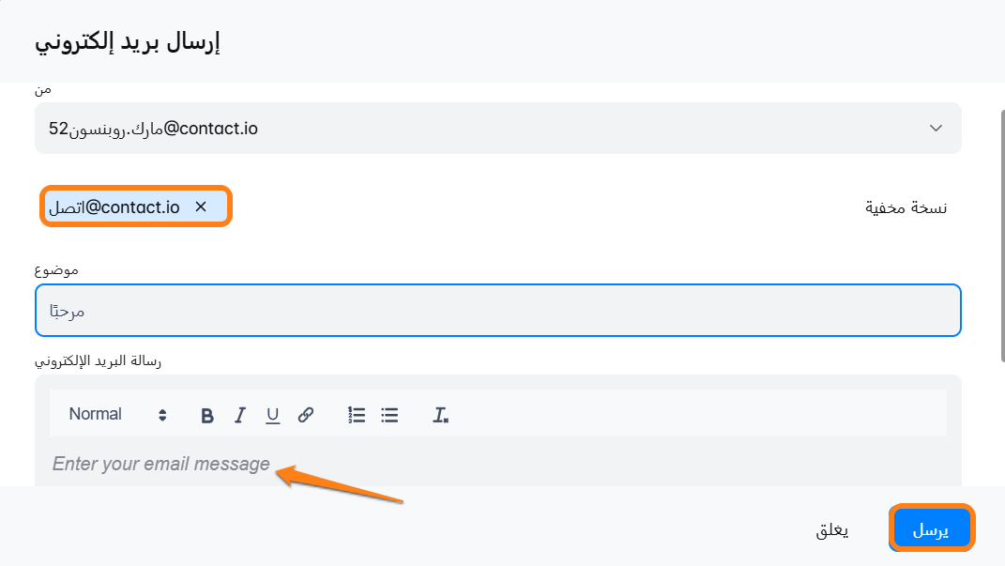Clear text formatting with the Tx icon
Screen dimensions: 1005x566
(440, 415)
